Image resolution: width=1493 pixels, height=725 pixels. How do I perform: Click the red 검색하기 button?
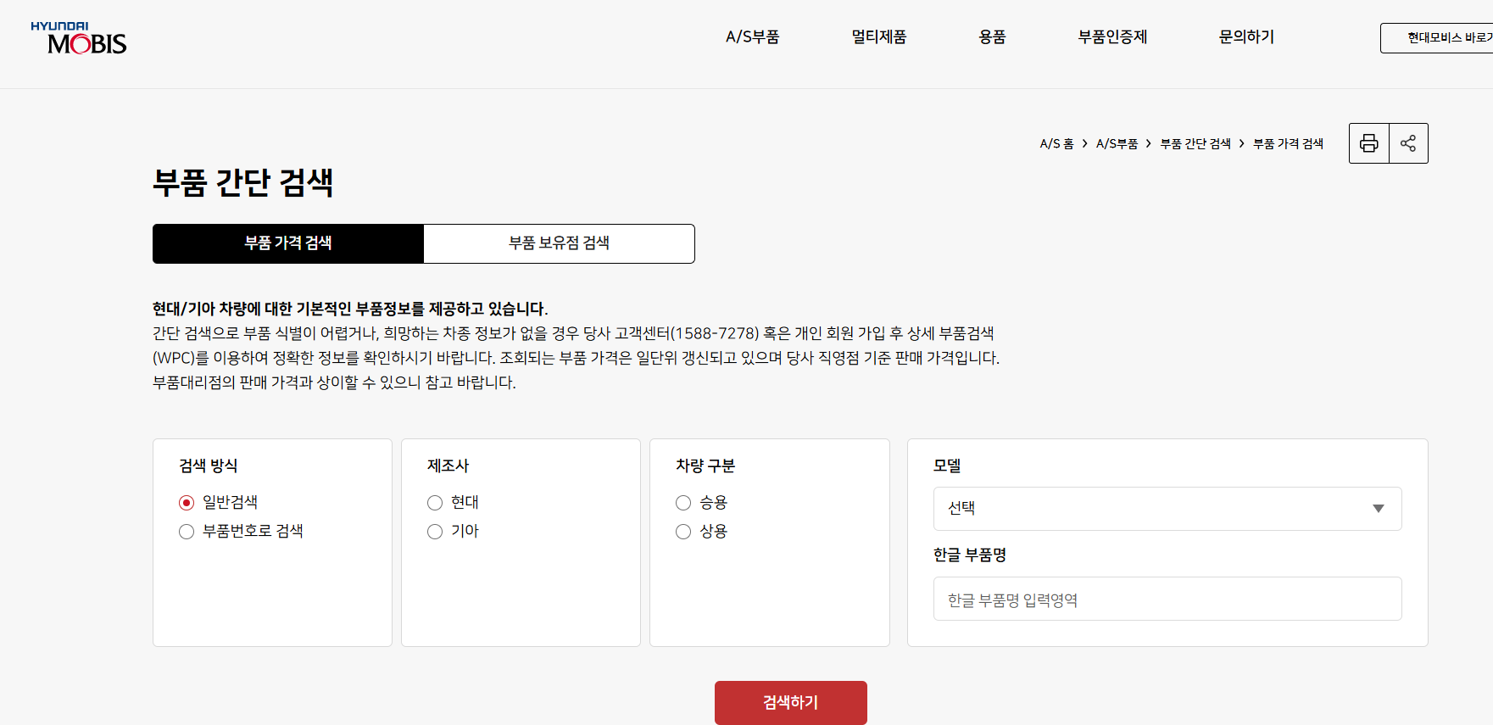pos(791,703)
